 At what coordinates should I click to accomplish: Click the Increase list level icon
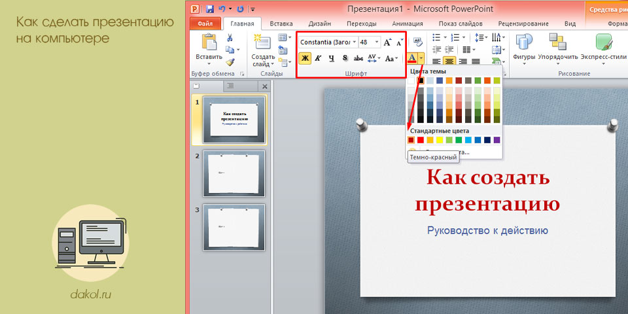pyautogui.click(x=449, y=50)
